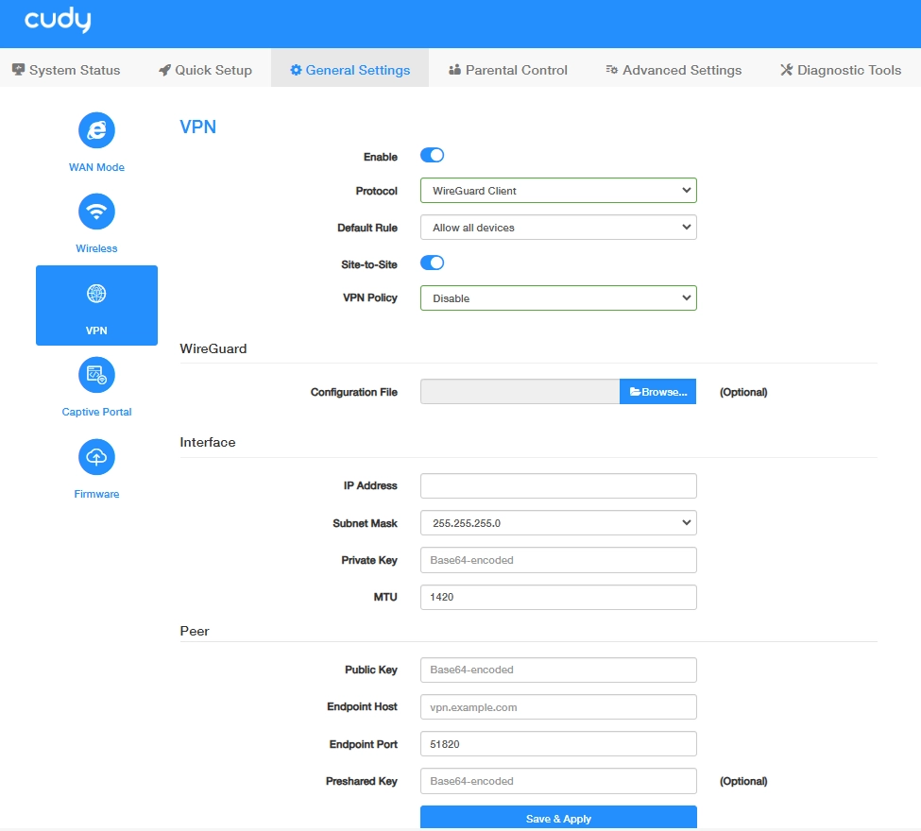Open Quick Setup rocket tab

coord(205,70)
